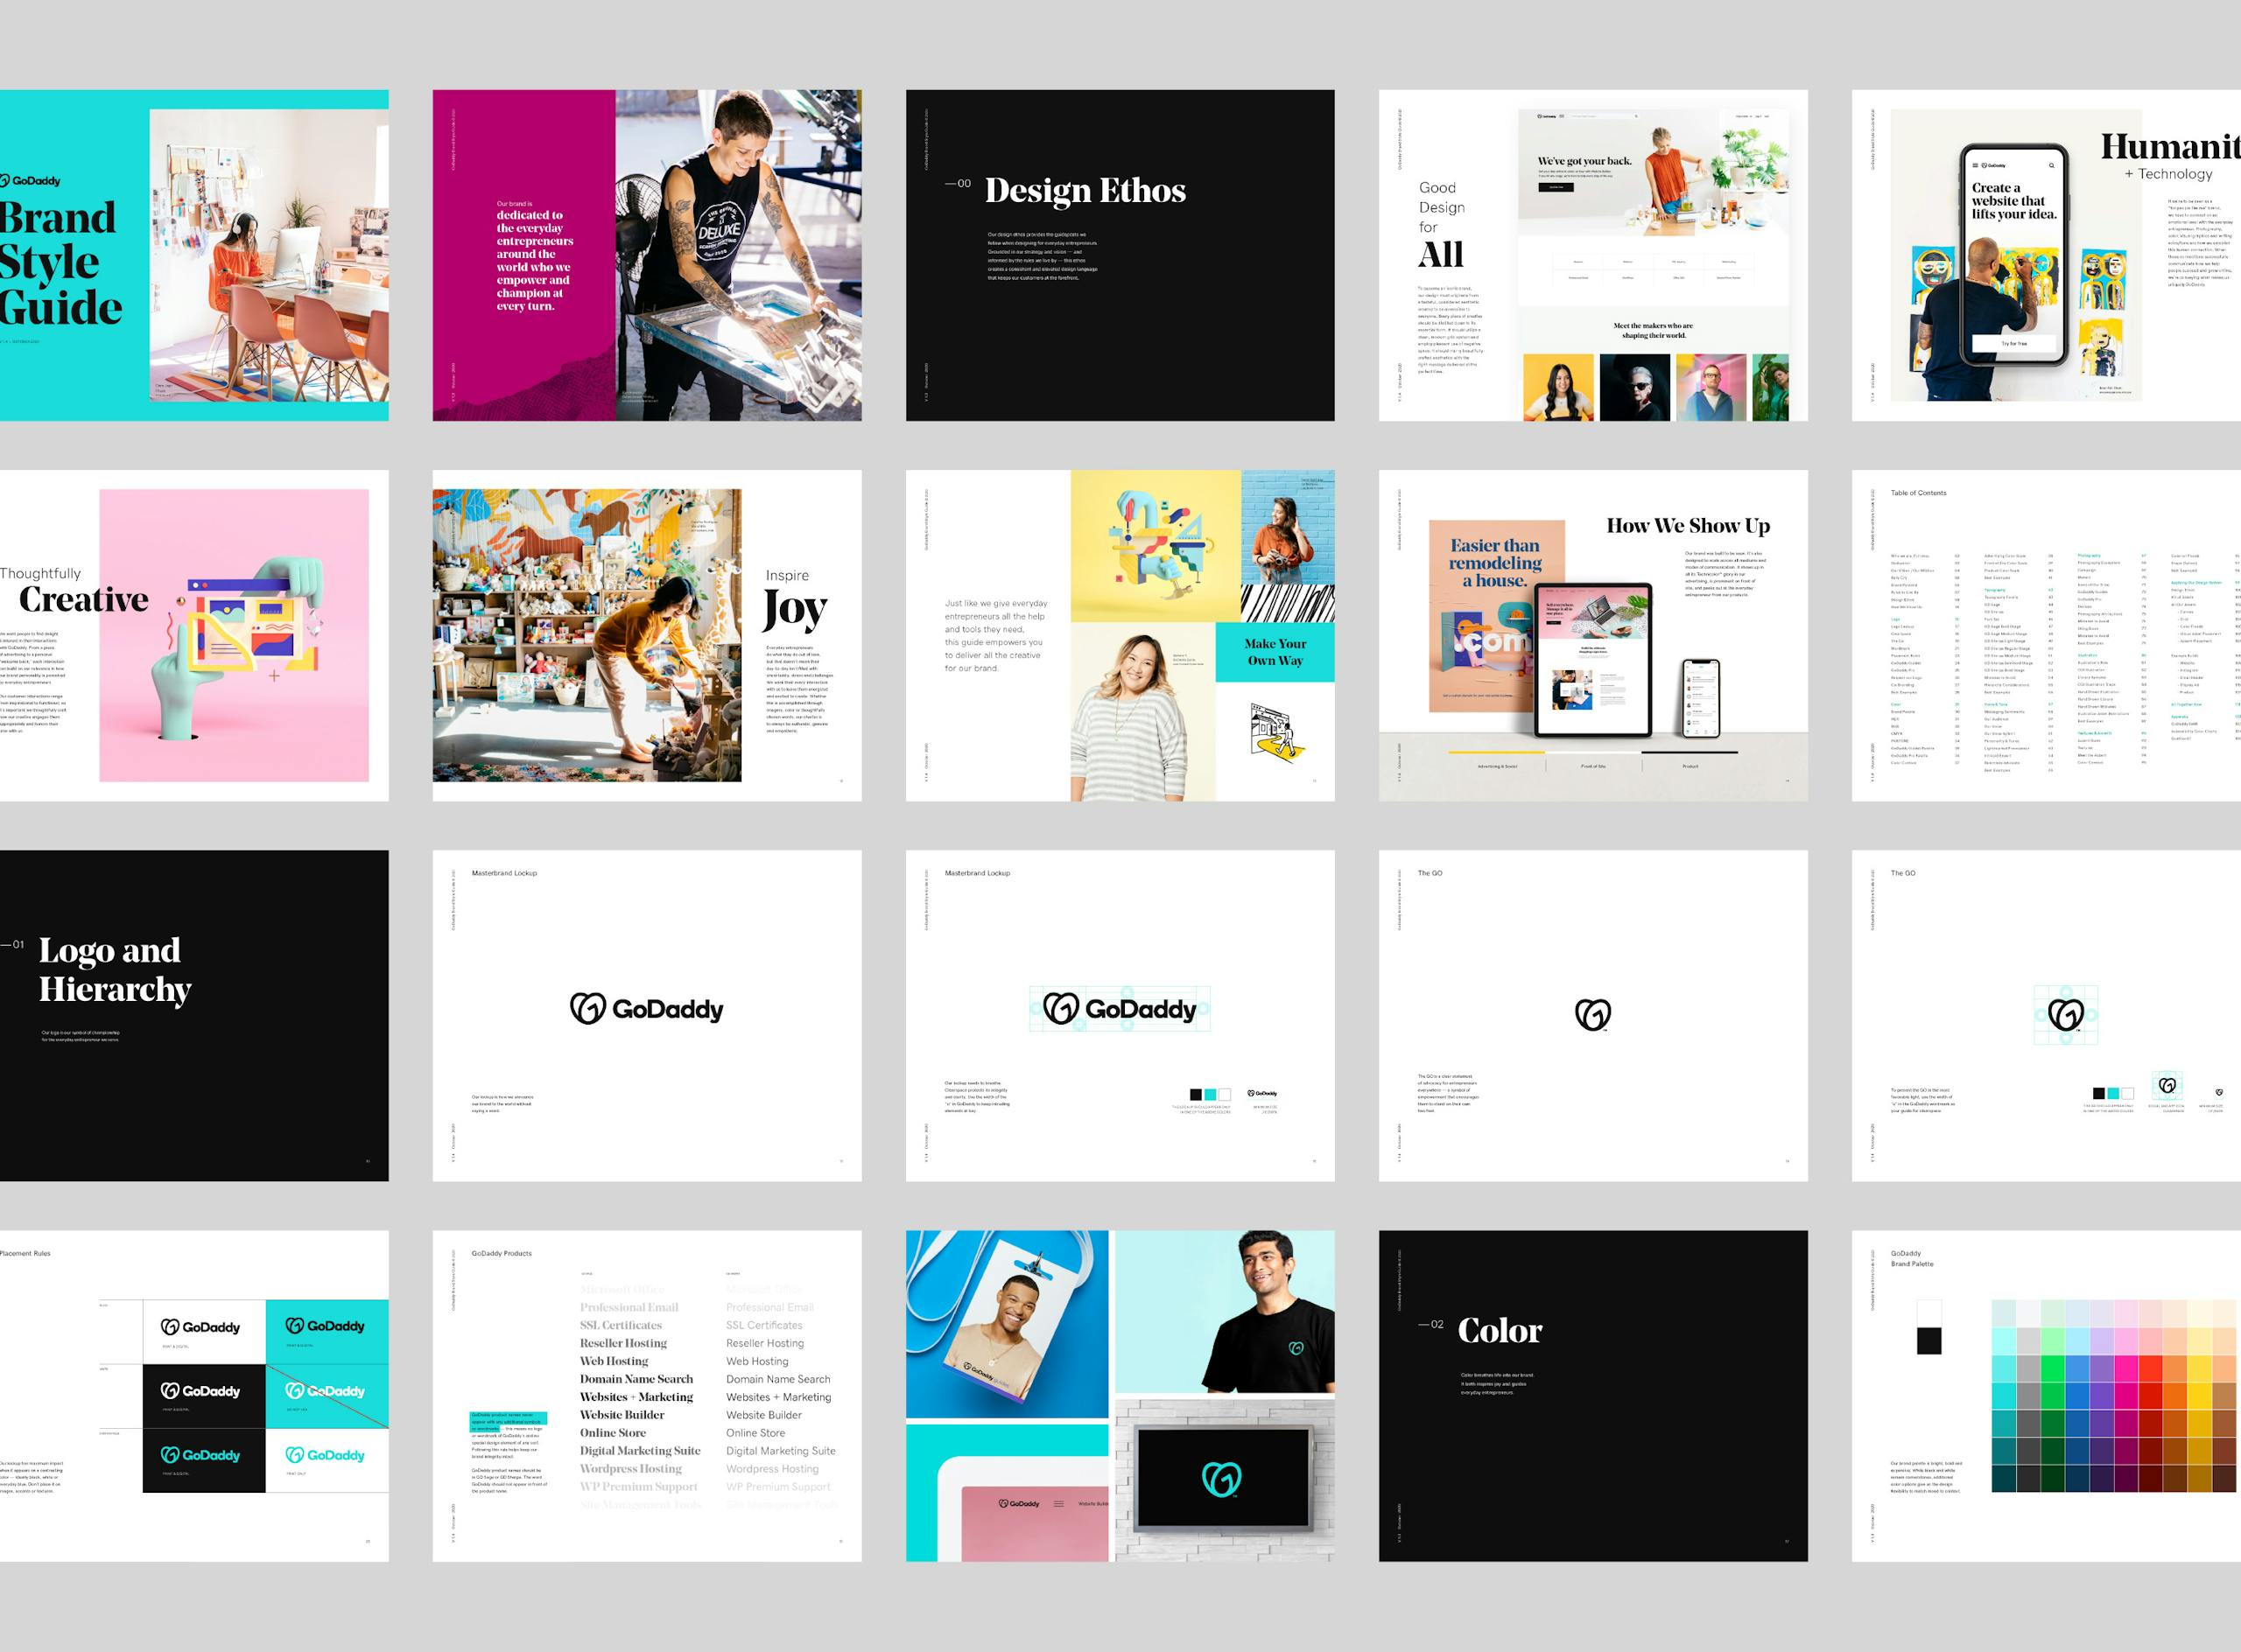The width and height of the screenshot is (2241, 1652).
Task: Select the Masterbrand Lockup slide with cyan clearspace guides
Action: [1120, 1015]
